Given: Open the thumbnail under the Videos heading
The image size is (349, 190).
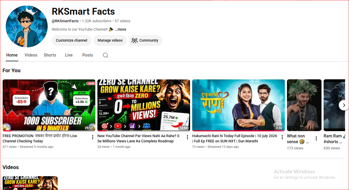Looking at the screenshot, I should (30, 183).
